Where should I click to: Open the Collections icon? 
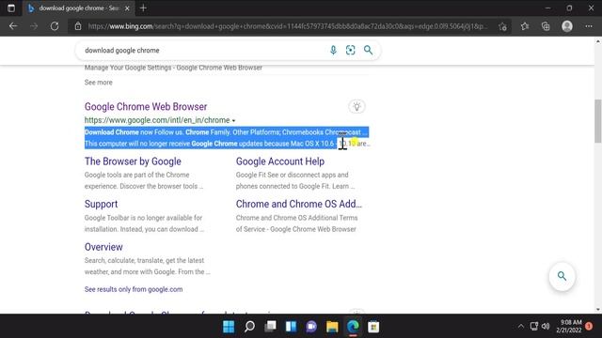point(546,26)
